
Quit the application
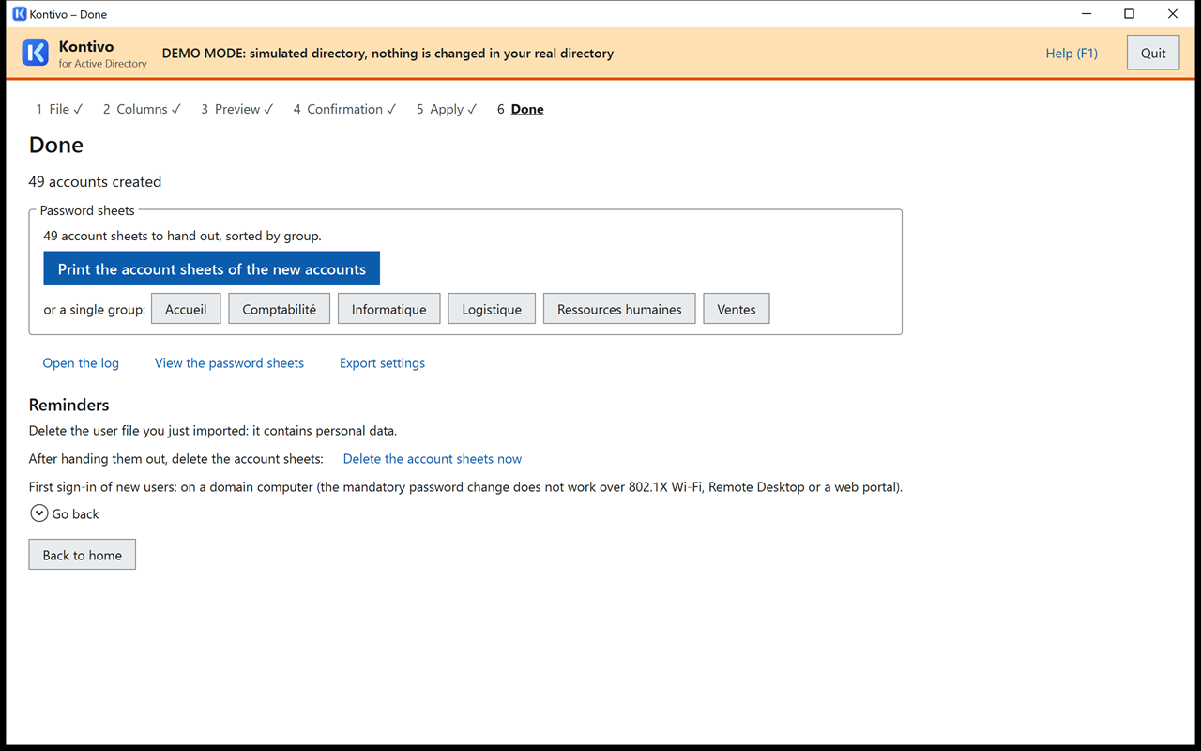coord(1153,53)
